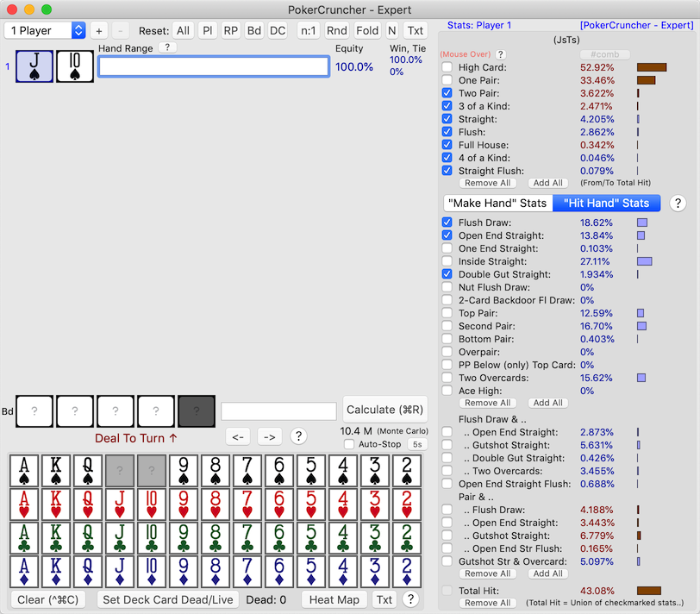
Task: Pick the Queen of hearts from deck
Action: click(x=88, y=504)
